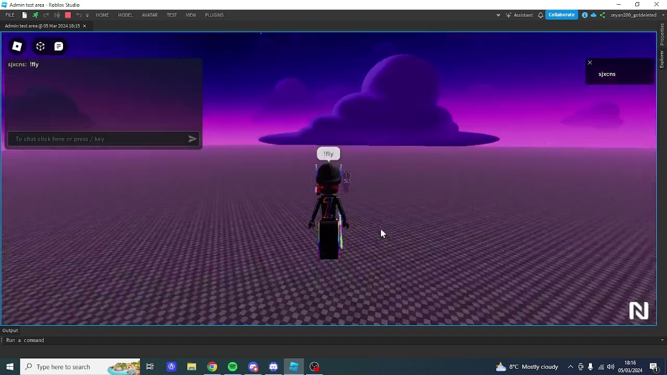Open Task View on the taskbar
Screen dimensions: 667x375
pos(150,367)
